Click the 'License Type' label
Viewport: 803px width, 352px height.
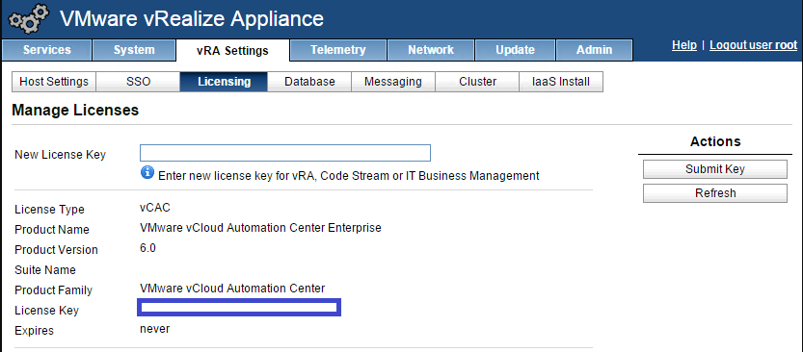[50, 210]
